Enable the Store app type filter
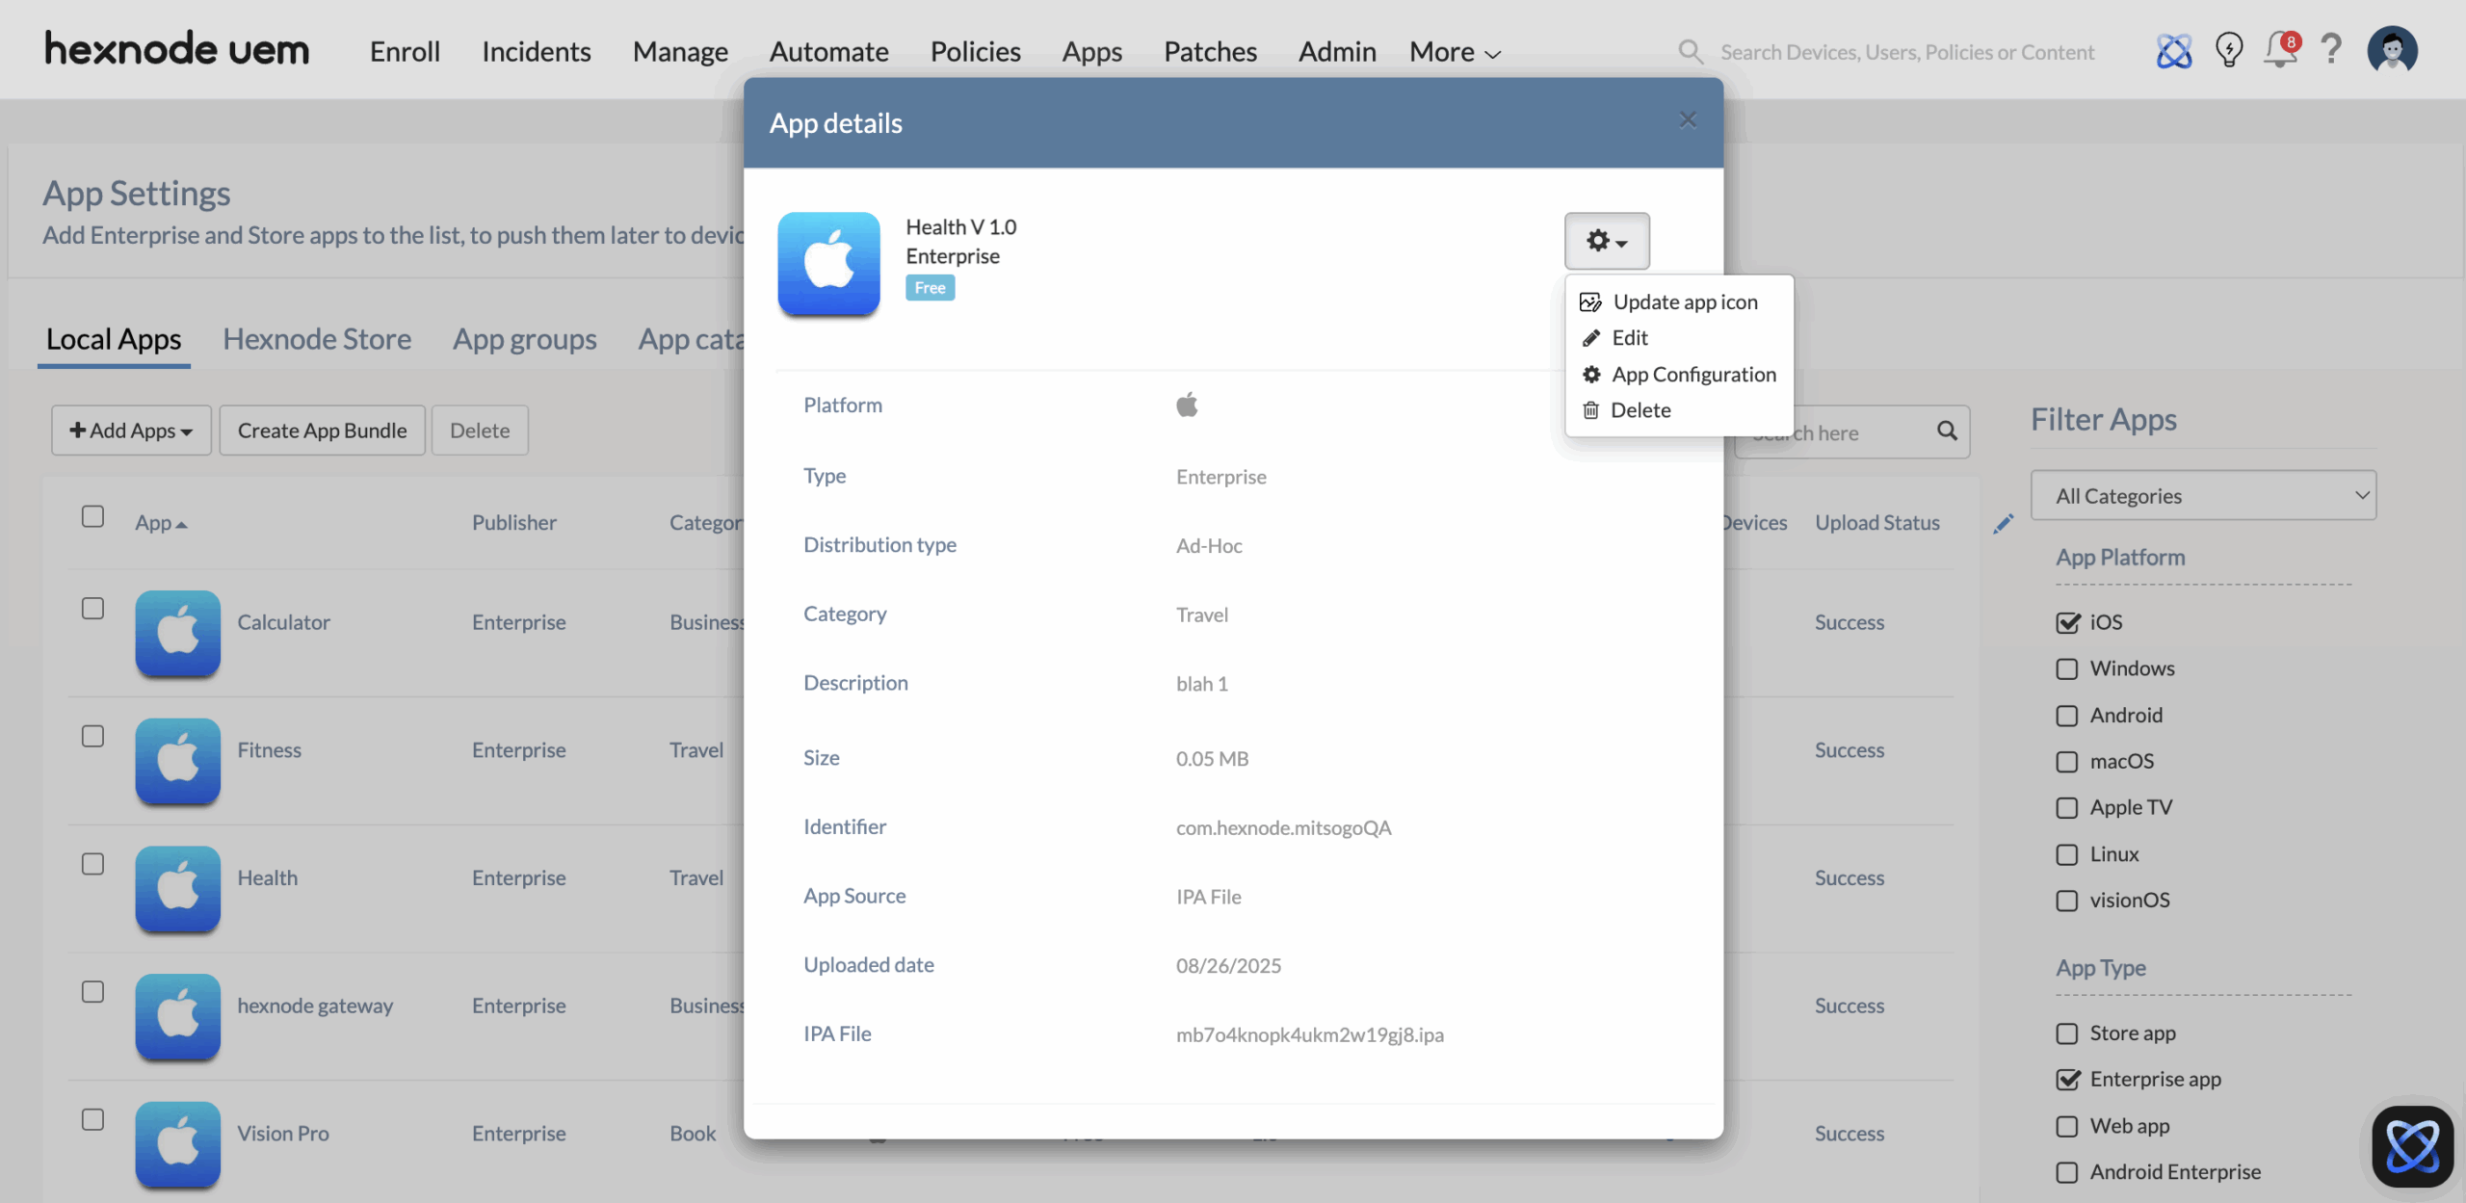This screenshot has width=2466, height=1203. (x=2067, y=1033)
